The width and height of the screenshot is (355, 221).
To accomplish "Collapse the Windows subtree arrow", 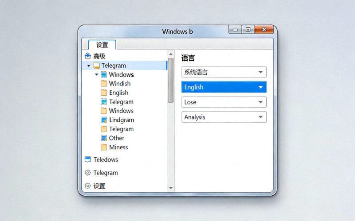I will click(96, 74).
